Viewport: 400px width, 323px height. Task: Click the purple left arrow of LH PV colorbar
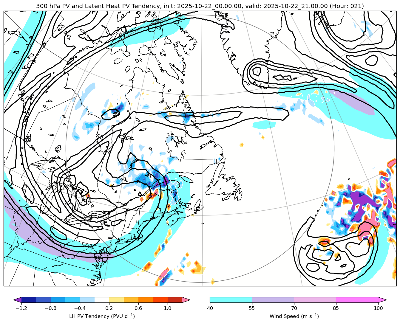pos(18,300)
